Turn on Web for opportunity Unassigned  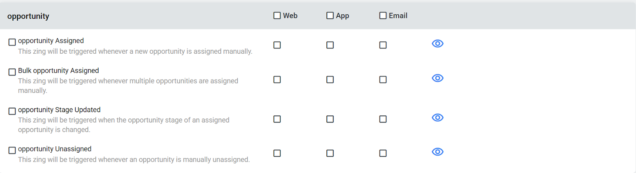277,153
